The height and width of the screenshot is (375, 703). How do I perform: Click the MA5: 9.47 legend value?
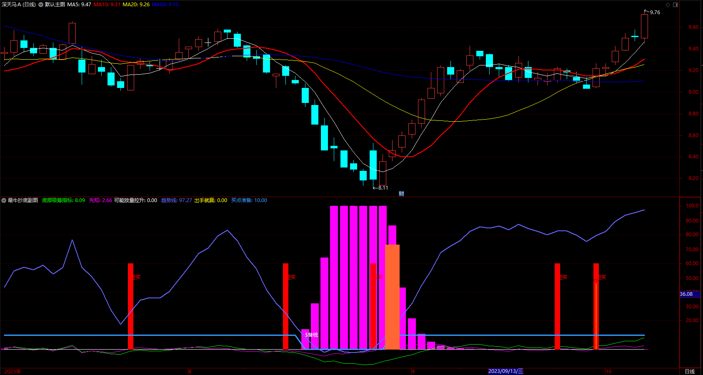pyautogui.click(x=79, y=5)
